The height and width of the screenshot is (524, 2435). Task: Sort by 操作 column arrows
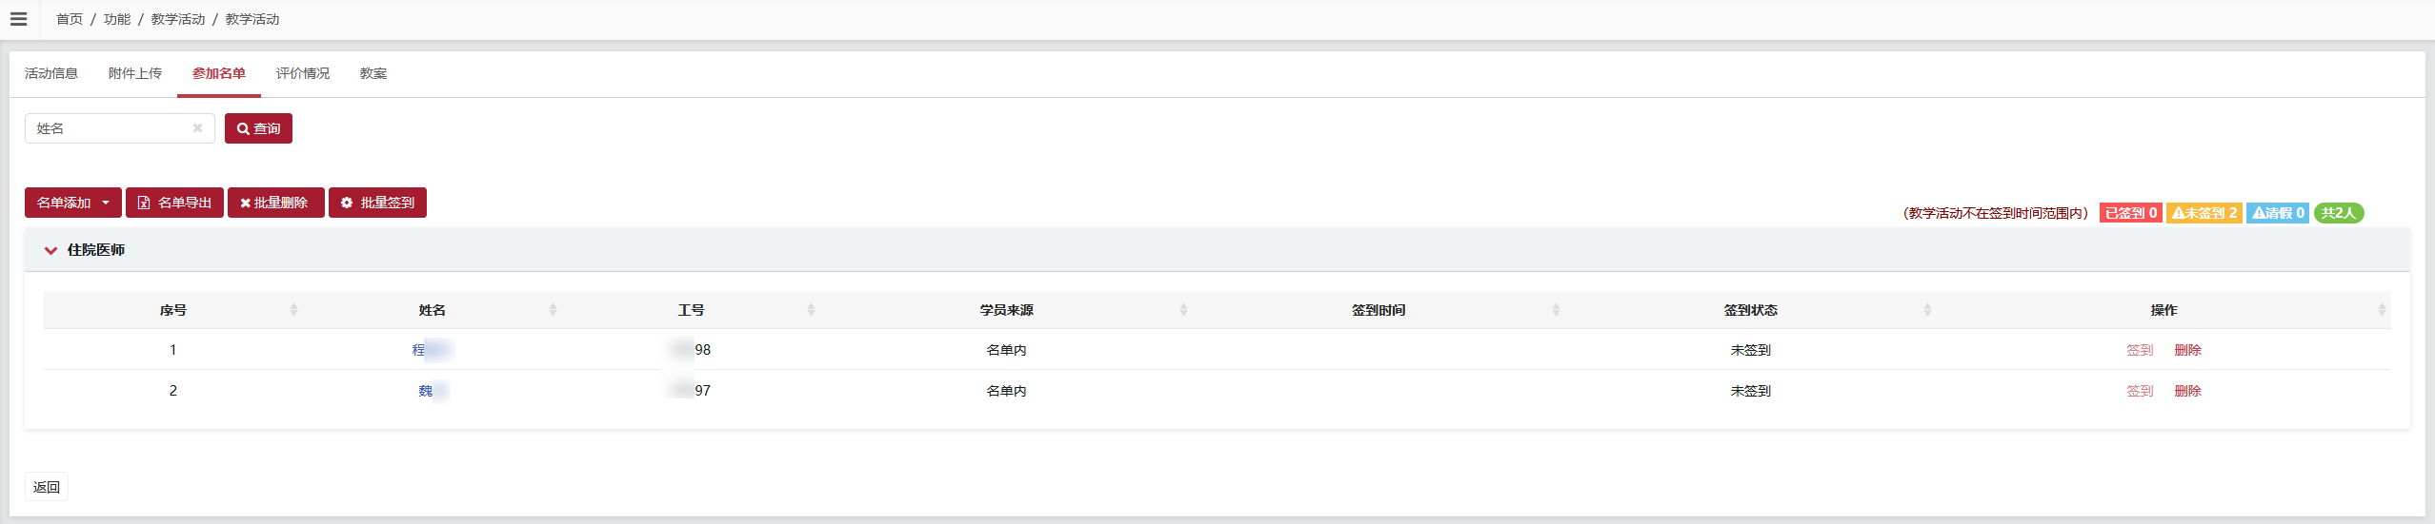(x=2382, y=310)
